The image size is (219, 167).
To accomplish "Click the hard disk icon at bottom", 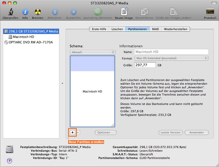I will coord(10,149).
